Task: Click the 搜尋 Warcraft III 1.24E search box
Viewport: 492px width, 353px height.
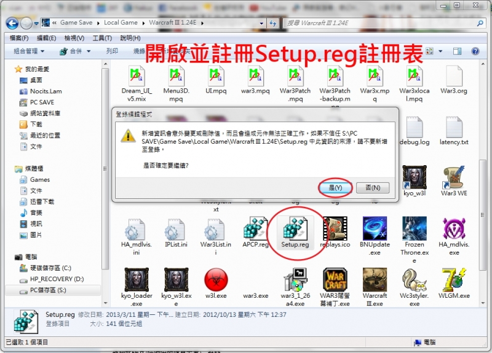Action: [383, 23]
